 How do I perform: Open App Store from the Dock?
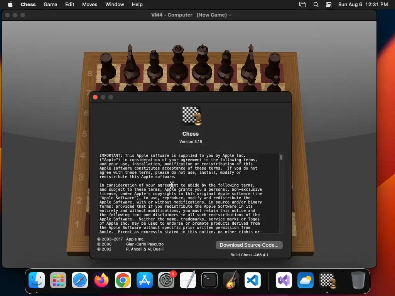[x=145, y=280]
